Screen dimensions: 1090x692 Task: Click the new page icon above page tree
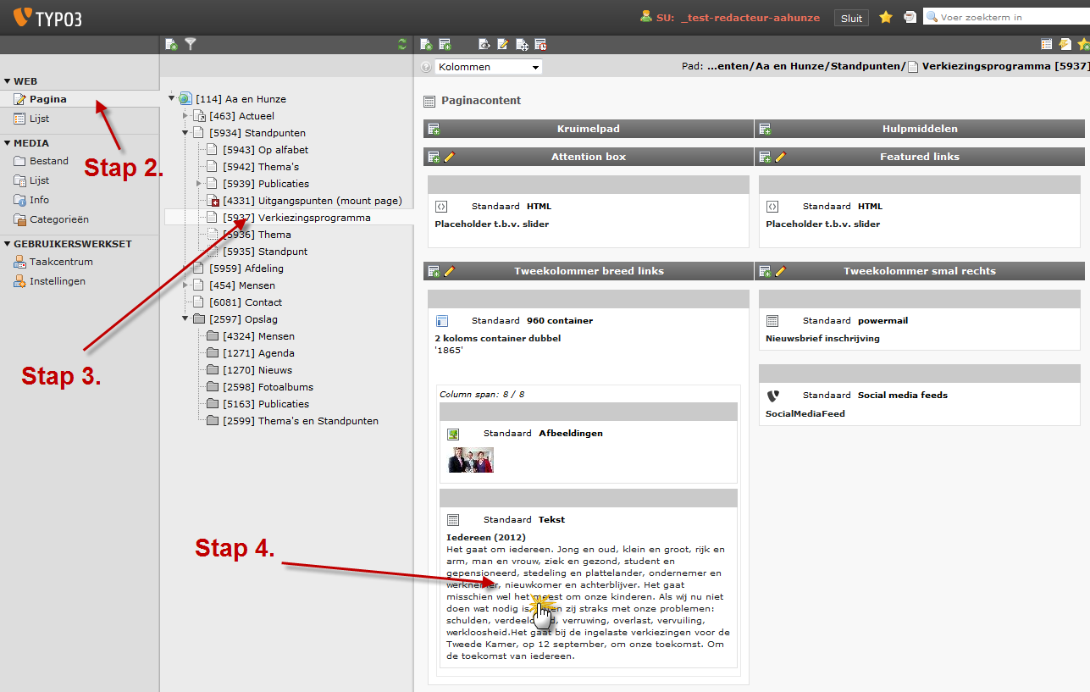pyautogui.click(x=171, y=44)
